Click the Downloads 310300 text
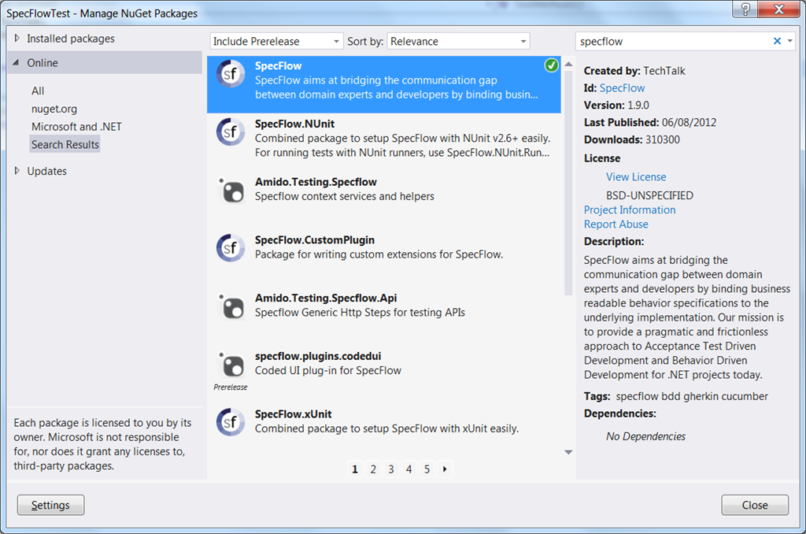This screenshot has height=534, width=806. pyautogui.click(x=632, y=140)
